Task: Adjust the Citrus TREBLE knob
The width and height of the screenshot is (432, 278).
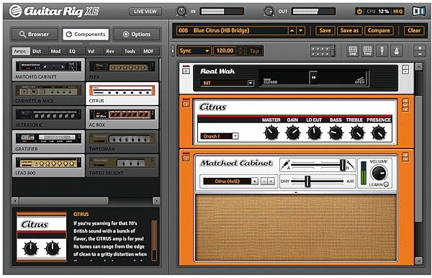Action: coord(357,133)
